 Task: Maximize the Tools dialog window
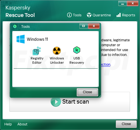coord(84,26)
